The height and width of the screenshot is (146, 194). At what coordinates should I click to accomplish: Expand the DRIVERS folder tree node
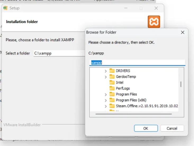[x=106, y=71]
